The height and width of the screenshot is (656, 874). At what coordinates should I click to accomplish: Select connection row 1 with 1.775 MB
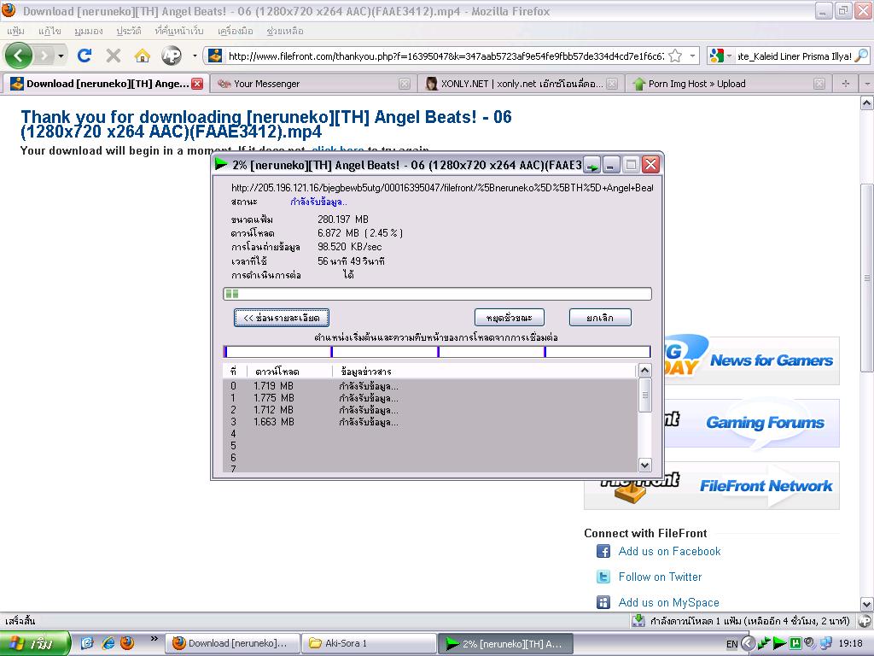(429, 398)
